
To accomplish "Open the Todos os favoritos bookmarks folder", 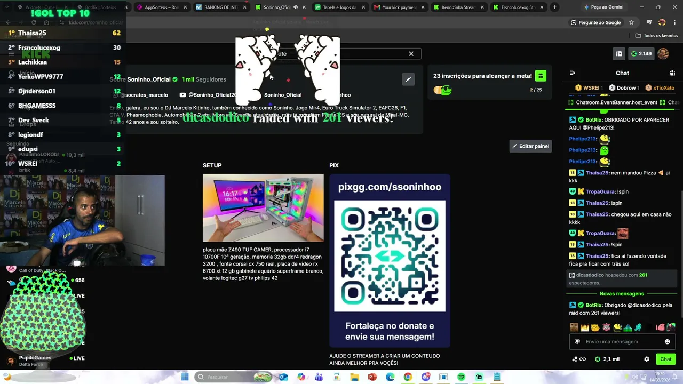I will click(656, 36).
